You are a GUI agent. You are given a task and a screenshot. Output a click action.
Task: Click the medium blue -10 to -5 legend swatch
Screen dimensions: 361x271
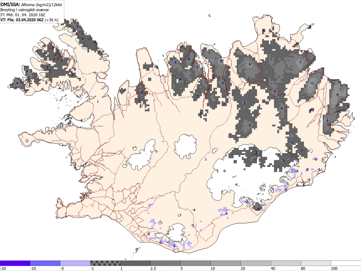[x=45, y=263]
